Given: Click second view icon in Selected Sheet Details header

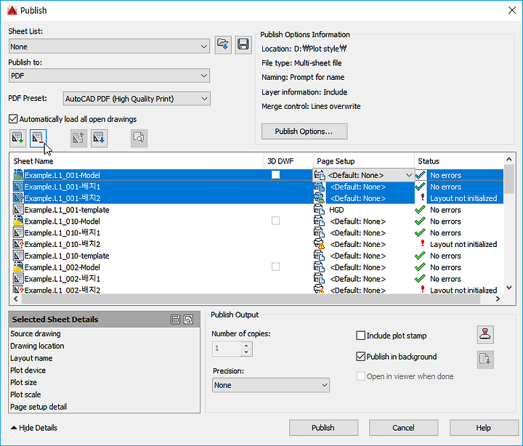Looking at the screenshot, I should click(188, 320).
